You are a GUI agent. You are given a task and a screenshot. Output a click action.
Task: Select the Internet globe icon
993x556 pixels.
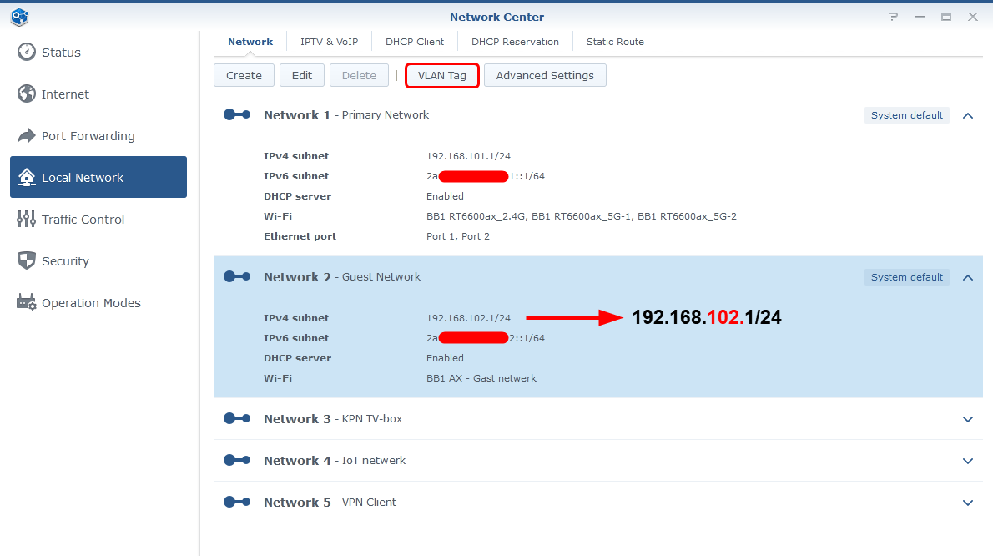[x=27, y=94]
